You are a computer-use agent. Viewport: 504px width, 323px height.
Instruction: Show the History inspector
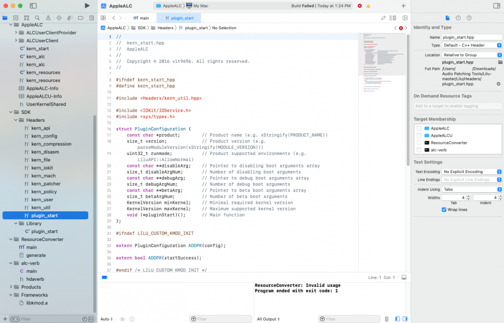[x=458, y=18]
